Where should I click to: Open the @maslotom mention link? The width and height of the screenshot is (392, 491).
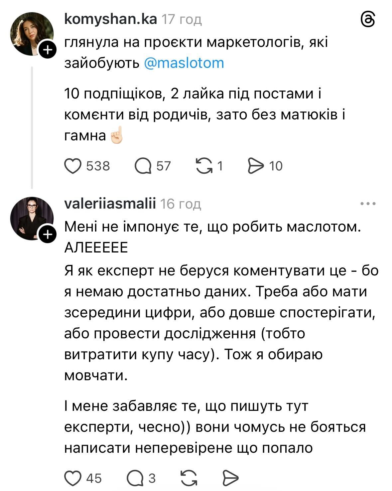click(184, 63)
